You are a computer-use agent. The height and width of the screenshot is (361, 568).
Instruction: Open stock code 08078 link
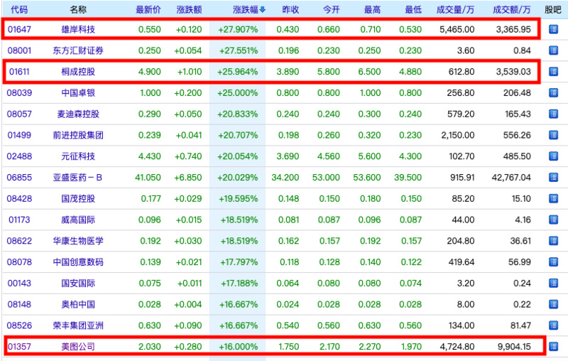click(19, 262)
